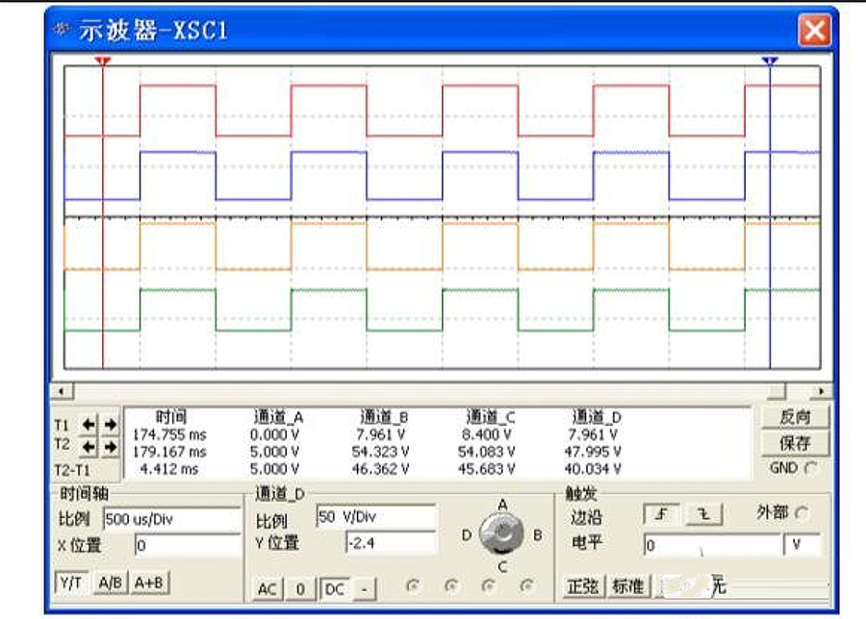Close the 示波器-XSC1 oscilloscope window
This screenshot has height=619, width=866.
pos(814,30)
